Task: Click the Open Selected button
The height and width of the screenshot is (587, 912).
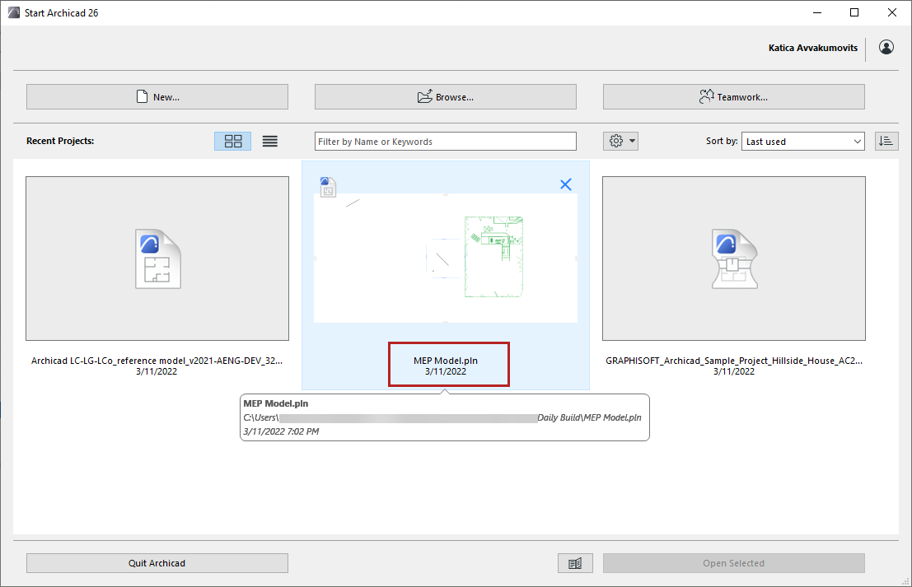Action: click(x=733, y=563)
